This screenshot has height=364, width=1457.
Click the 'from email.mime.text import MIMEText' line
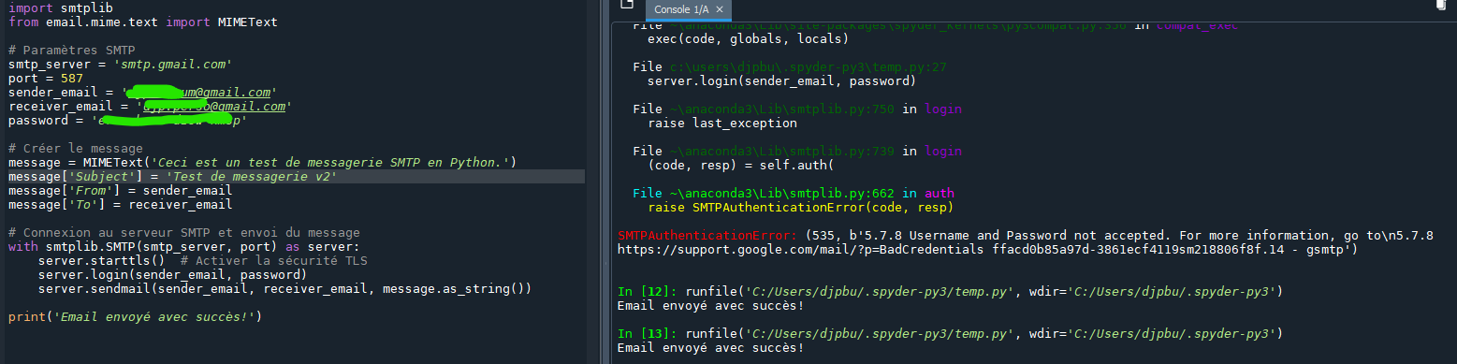click(x=143, y=22)
